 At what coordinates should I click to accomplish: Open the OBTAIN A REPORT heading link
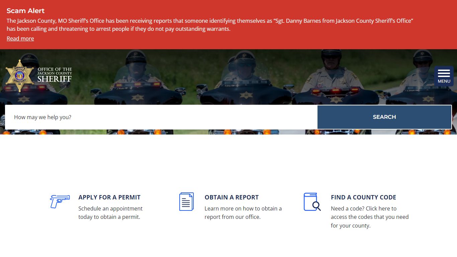(232, 197)
